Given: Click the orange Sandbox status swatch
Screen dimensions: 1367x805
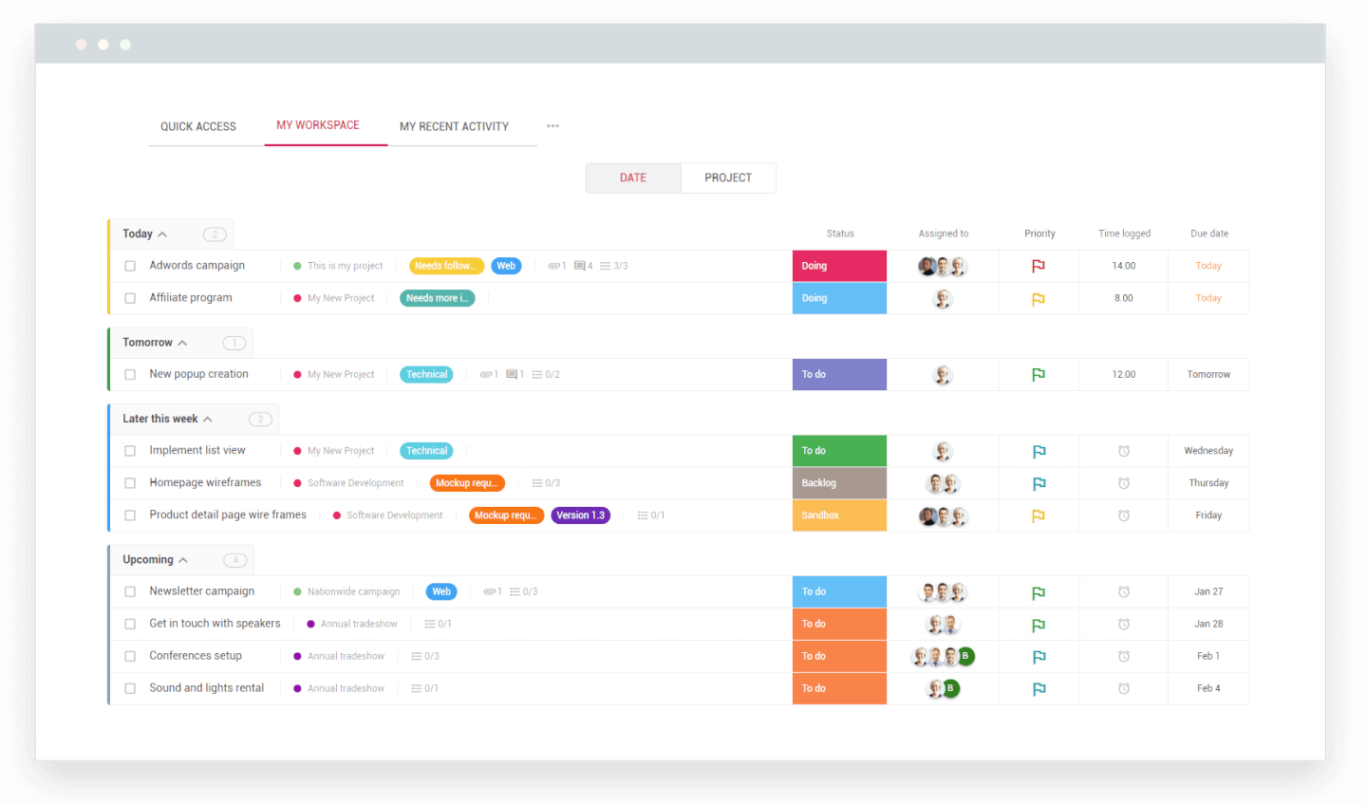Looking at the screenshot, I should coord(839,515).
